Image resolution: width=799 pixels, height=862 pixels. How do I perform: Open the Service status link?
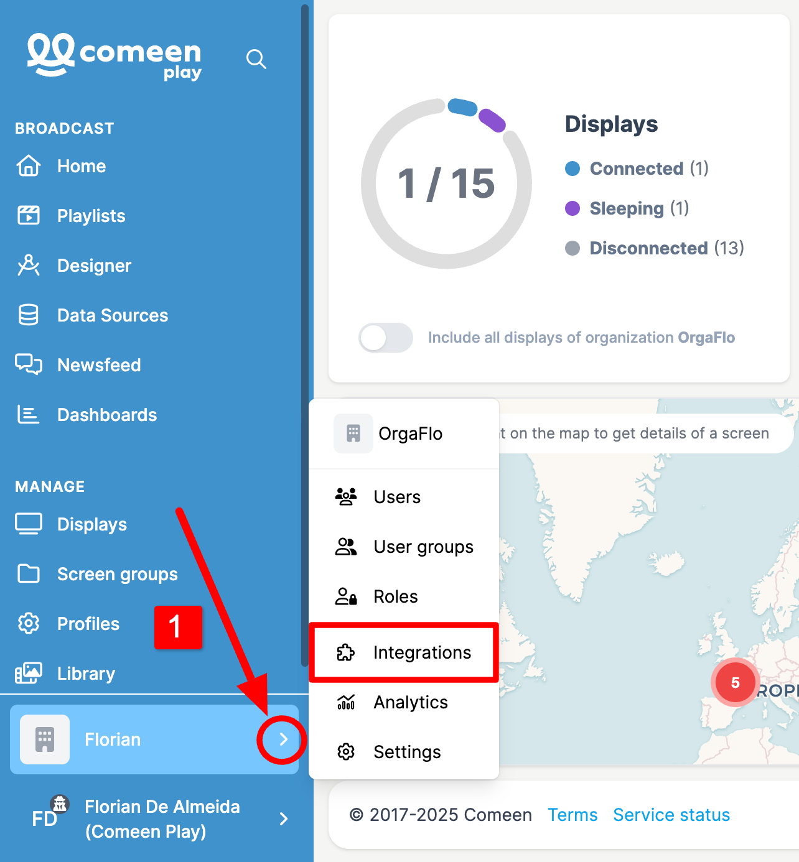(671, 815)
